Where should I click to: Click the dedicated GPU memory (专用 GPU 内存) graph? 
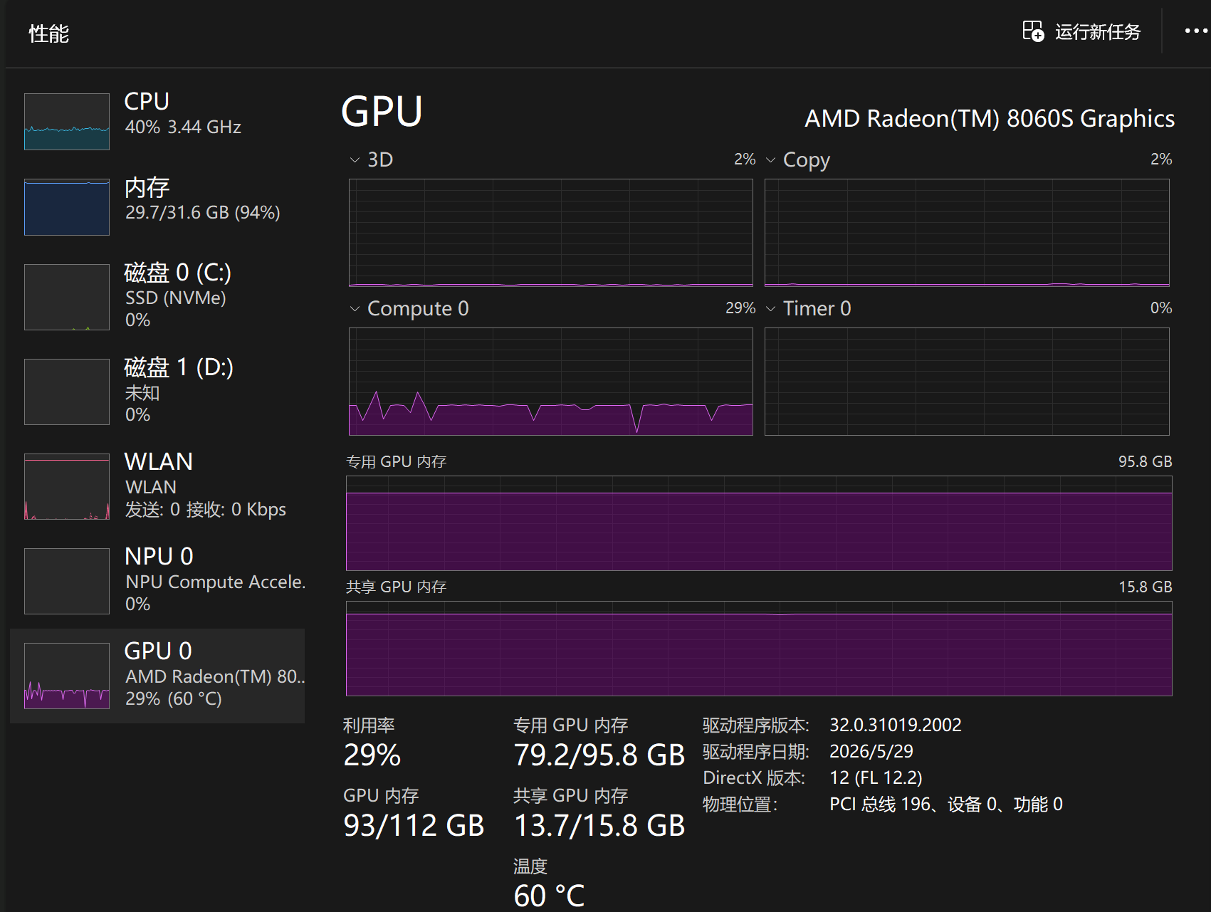click(x=759, y=523)
